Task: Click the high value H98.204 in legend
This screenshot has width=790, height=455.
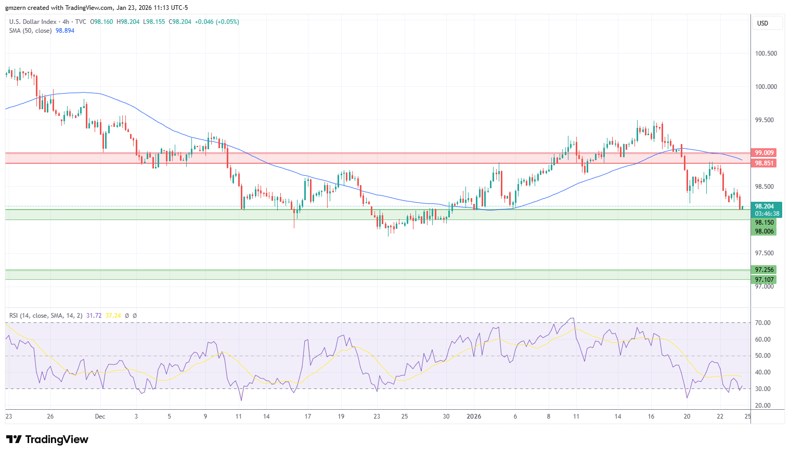Action: click(128, 22)
